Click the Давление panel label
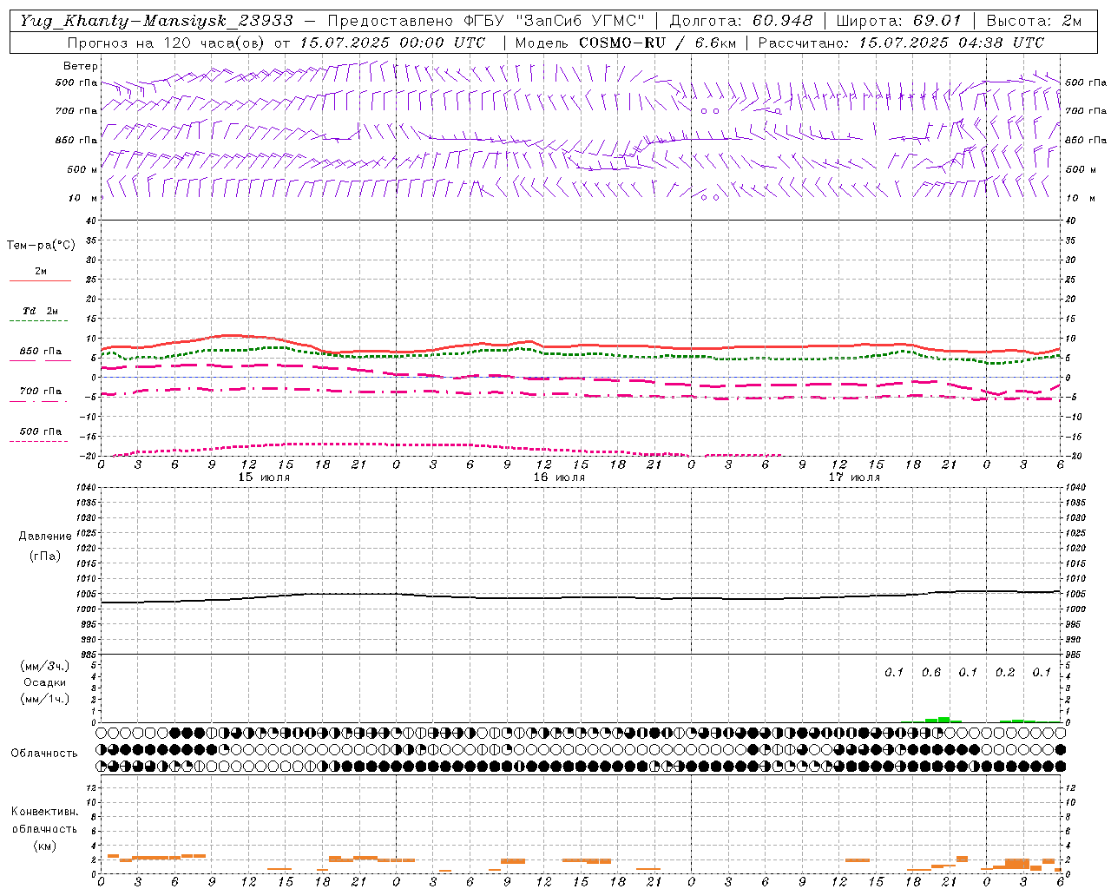This screenshot has width=1111, height=889. pos(45,537)
